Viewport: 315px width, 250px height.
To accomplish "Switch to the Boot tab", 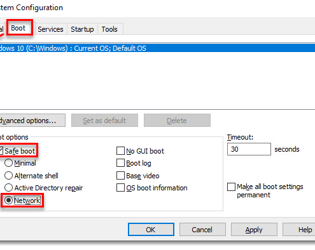I will 18,28.
